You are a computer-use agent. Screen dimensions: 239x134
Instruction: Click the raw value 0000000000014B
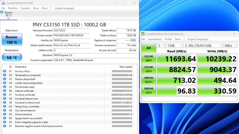tap(122, 75)
